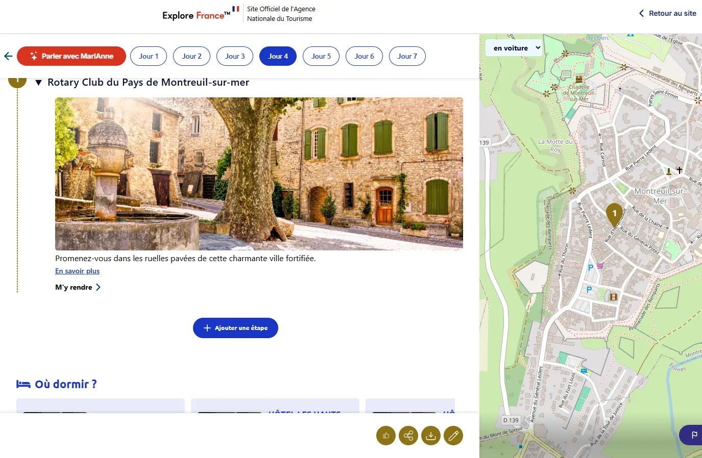Select the Jour 4 tab
Viewport: 702px width, 458px height.
coord(278,56)
